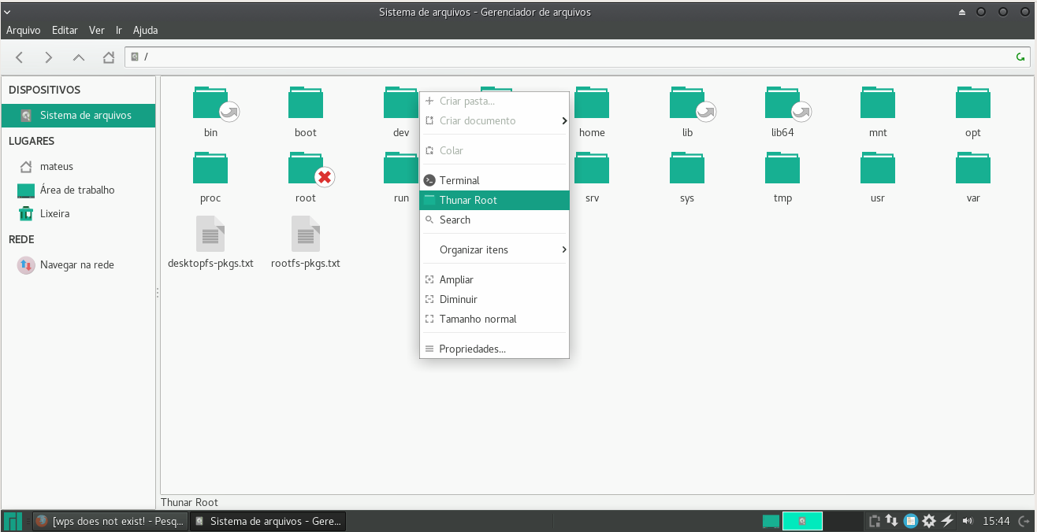The height and width of the screenshot is (532, 1037).
Task: Open Área de trabalho in sidebar
Action: 79,190
